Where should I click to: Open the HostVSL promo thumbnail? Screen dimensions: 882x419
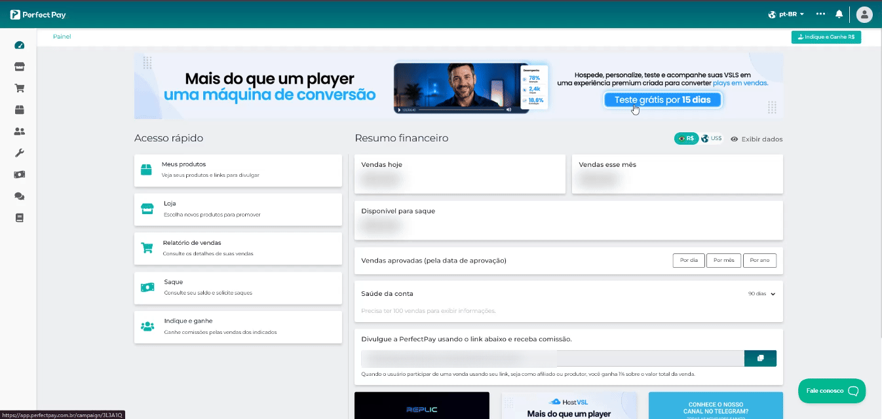click(569, 405)
